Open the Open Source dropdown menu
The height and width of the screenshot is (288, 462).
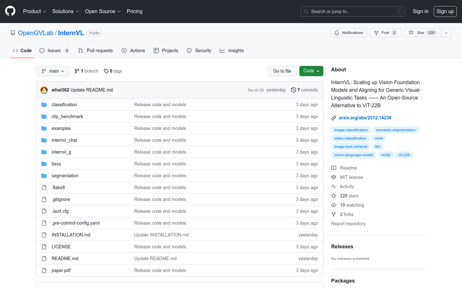(103, 11)
